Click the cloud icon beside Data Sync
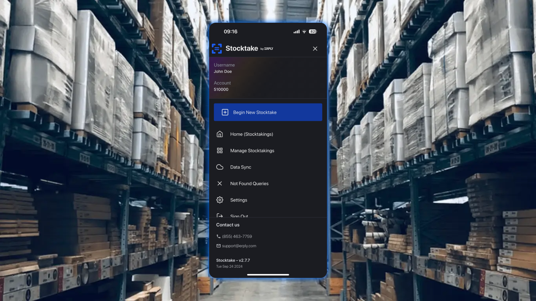This screenshot has height=301, width=536. (220, 167)
